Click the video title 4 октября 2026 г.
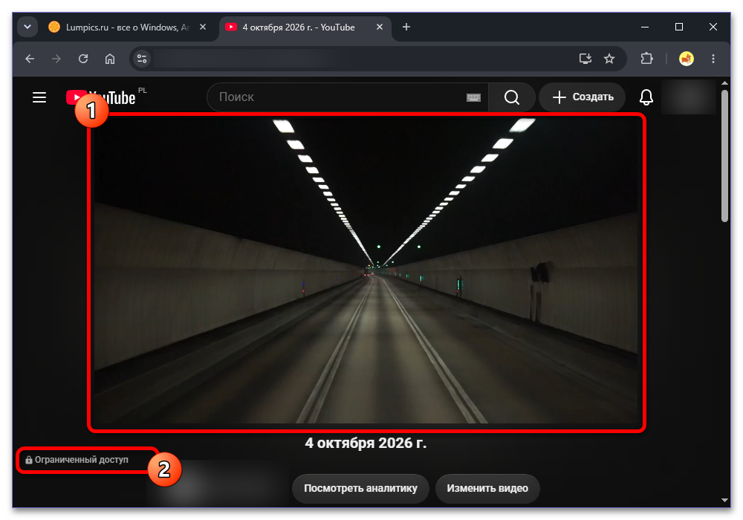 pos(366,443)
